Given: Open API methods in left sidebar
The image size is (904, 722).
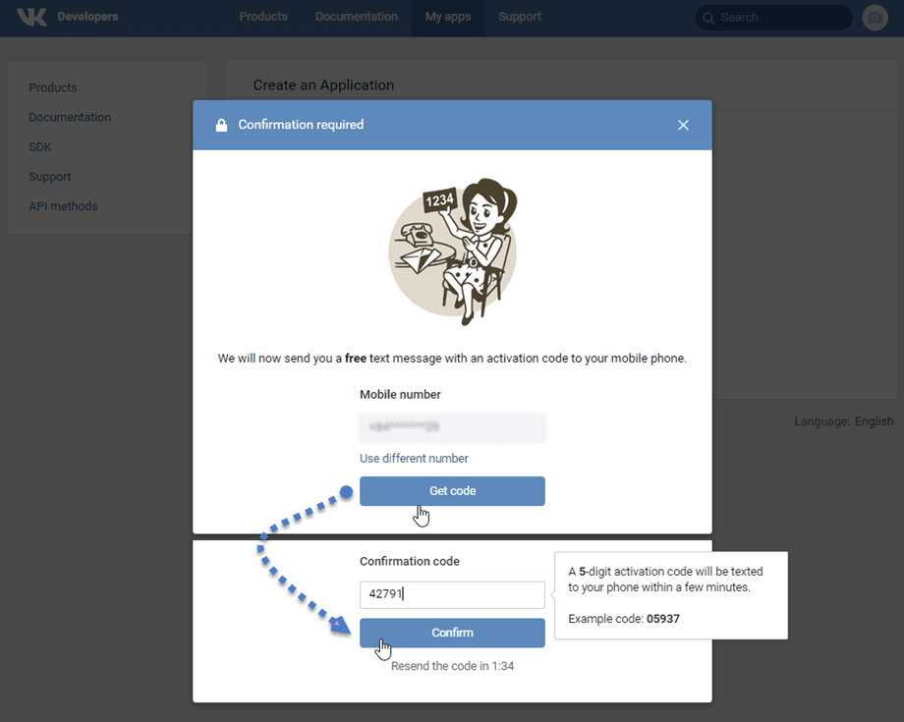Looking at the screenshot, I should [63, 206].
